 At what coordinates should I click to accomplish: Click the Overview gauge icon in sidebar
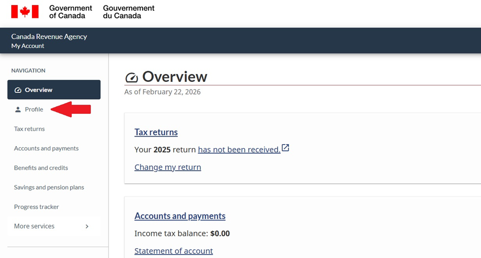[x=18, y=90]
